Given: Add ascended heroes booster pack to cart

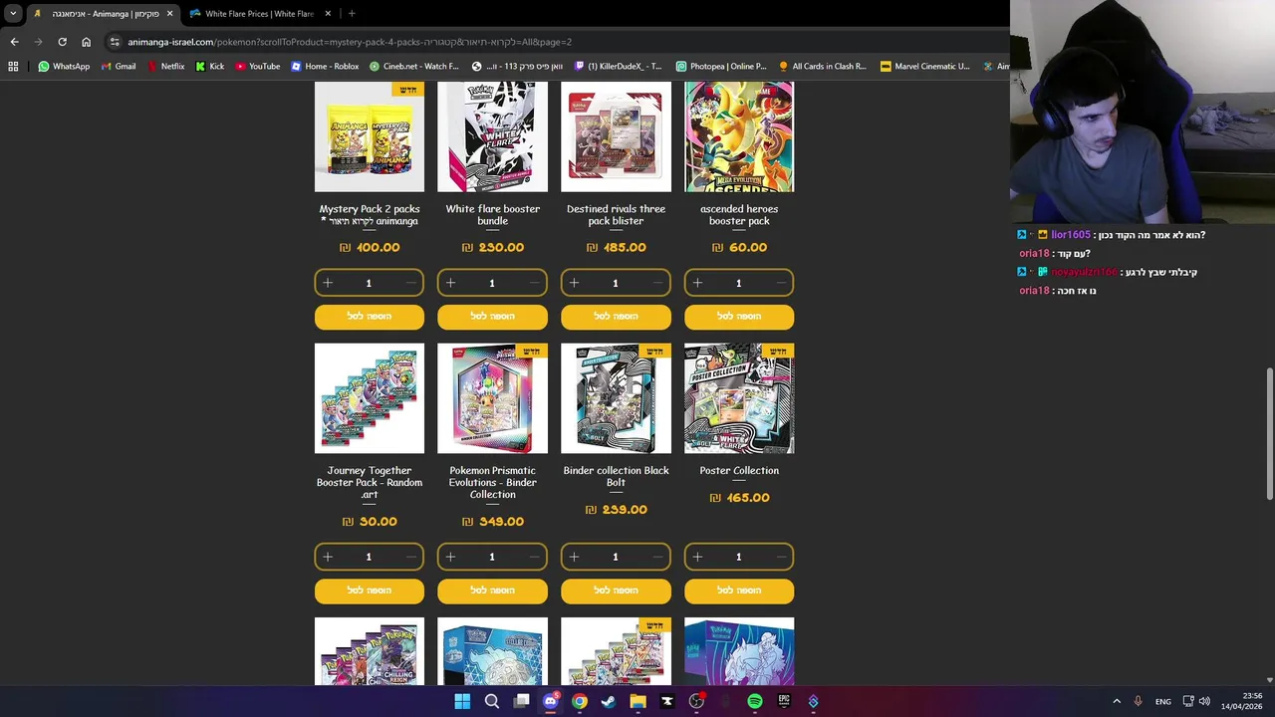Looking at the screenshot, I should pos(739,317).
